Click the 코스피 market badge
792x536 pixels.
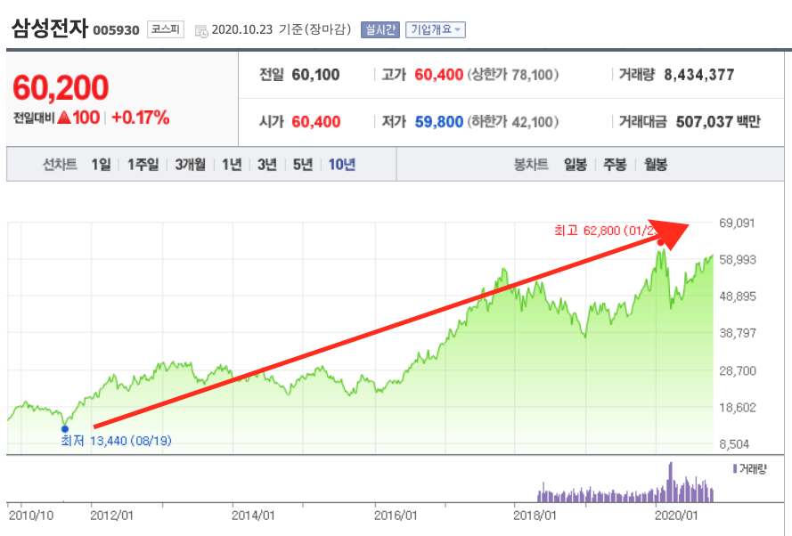point(165,29)
